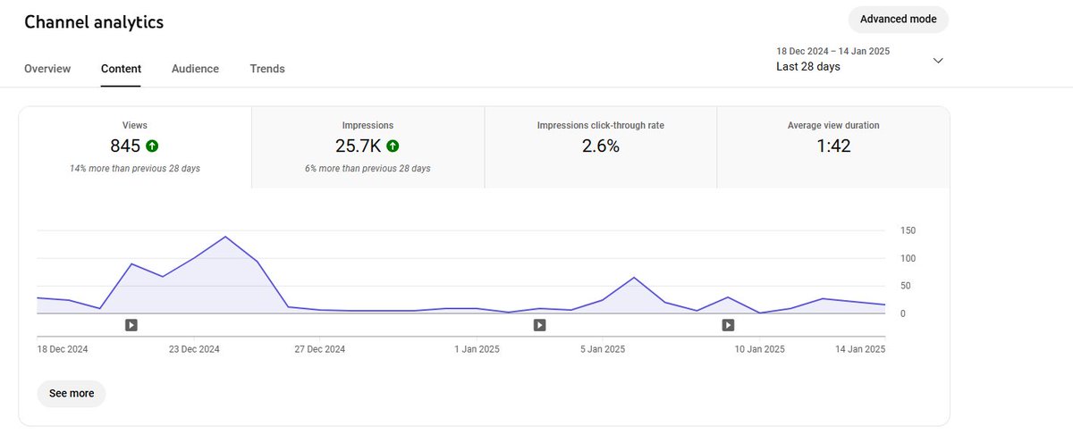Expand the Last 28 days date range dropdown

859,60
